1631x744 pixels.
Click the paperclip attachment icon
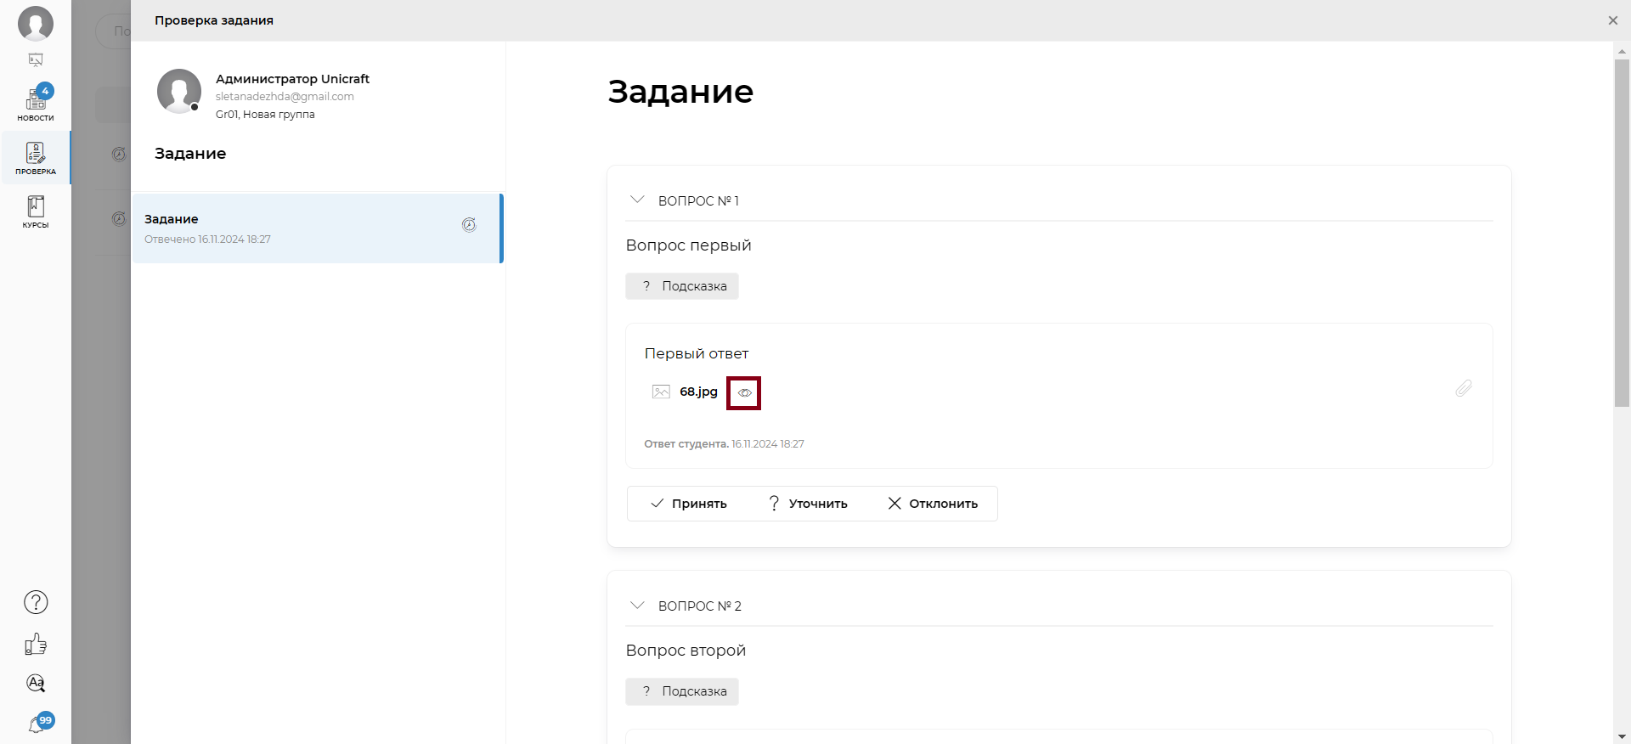pyautogui.click(x=1463, y=388)
